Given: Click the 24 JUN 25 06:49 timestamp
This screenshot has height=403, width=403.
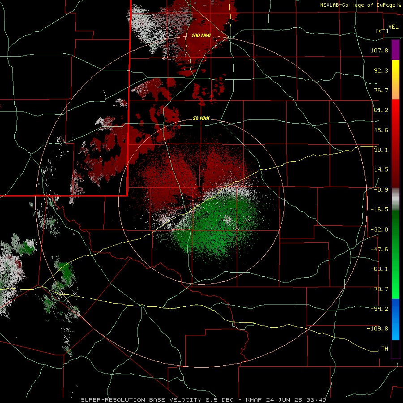Looking at the screenshot, I should point(296,400).
